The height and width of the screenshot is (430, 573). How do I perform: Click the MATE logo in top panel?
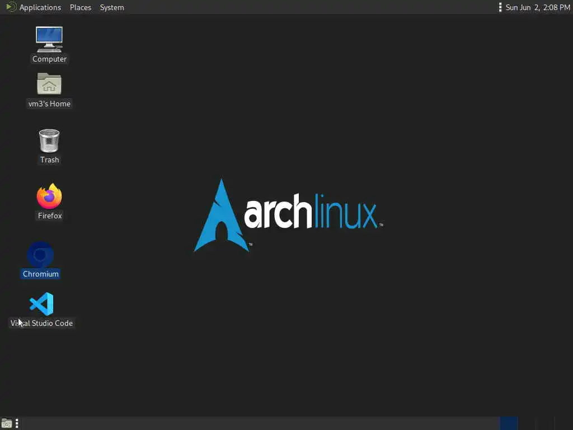click(x=11, y=7)
